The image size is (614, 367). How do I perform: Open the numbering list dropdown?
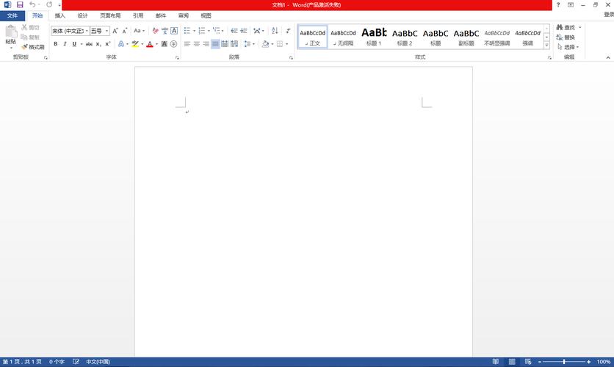[209, 31]
